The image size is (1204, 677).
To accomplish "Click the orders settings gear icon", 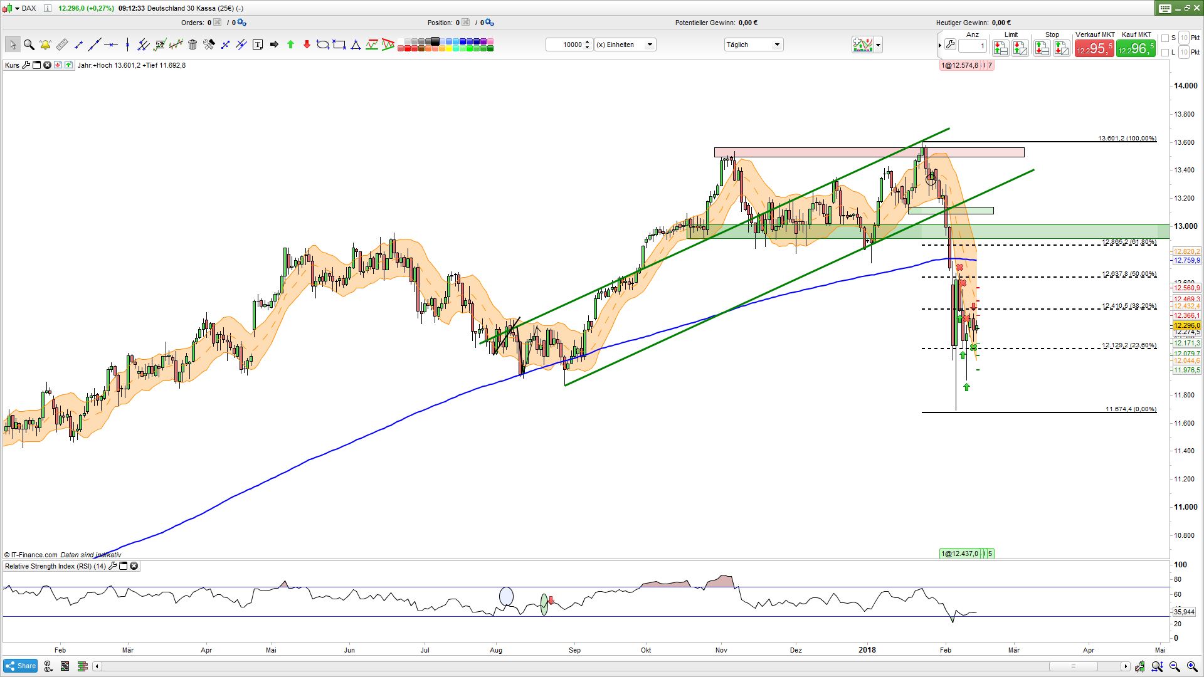I will point(242,23).
